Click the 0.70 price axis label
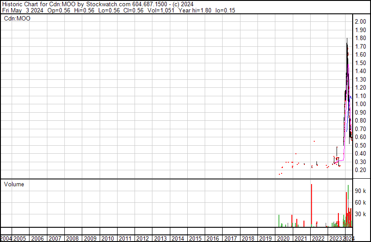Viewport: 371px width, 242px height. tap(360, 129)
